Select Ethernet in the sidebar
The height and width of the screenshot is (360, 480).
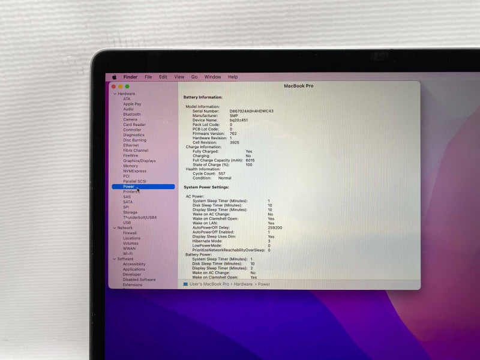pyautogui.click(x=131, y=145)
